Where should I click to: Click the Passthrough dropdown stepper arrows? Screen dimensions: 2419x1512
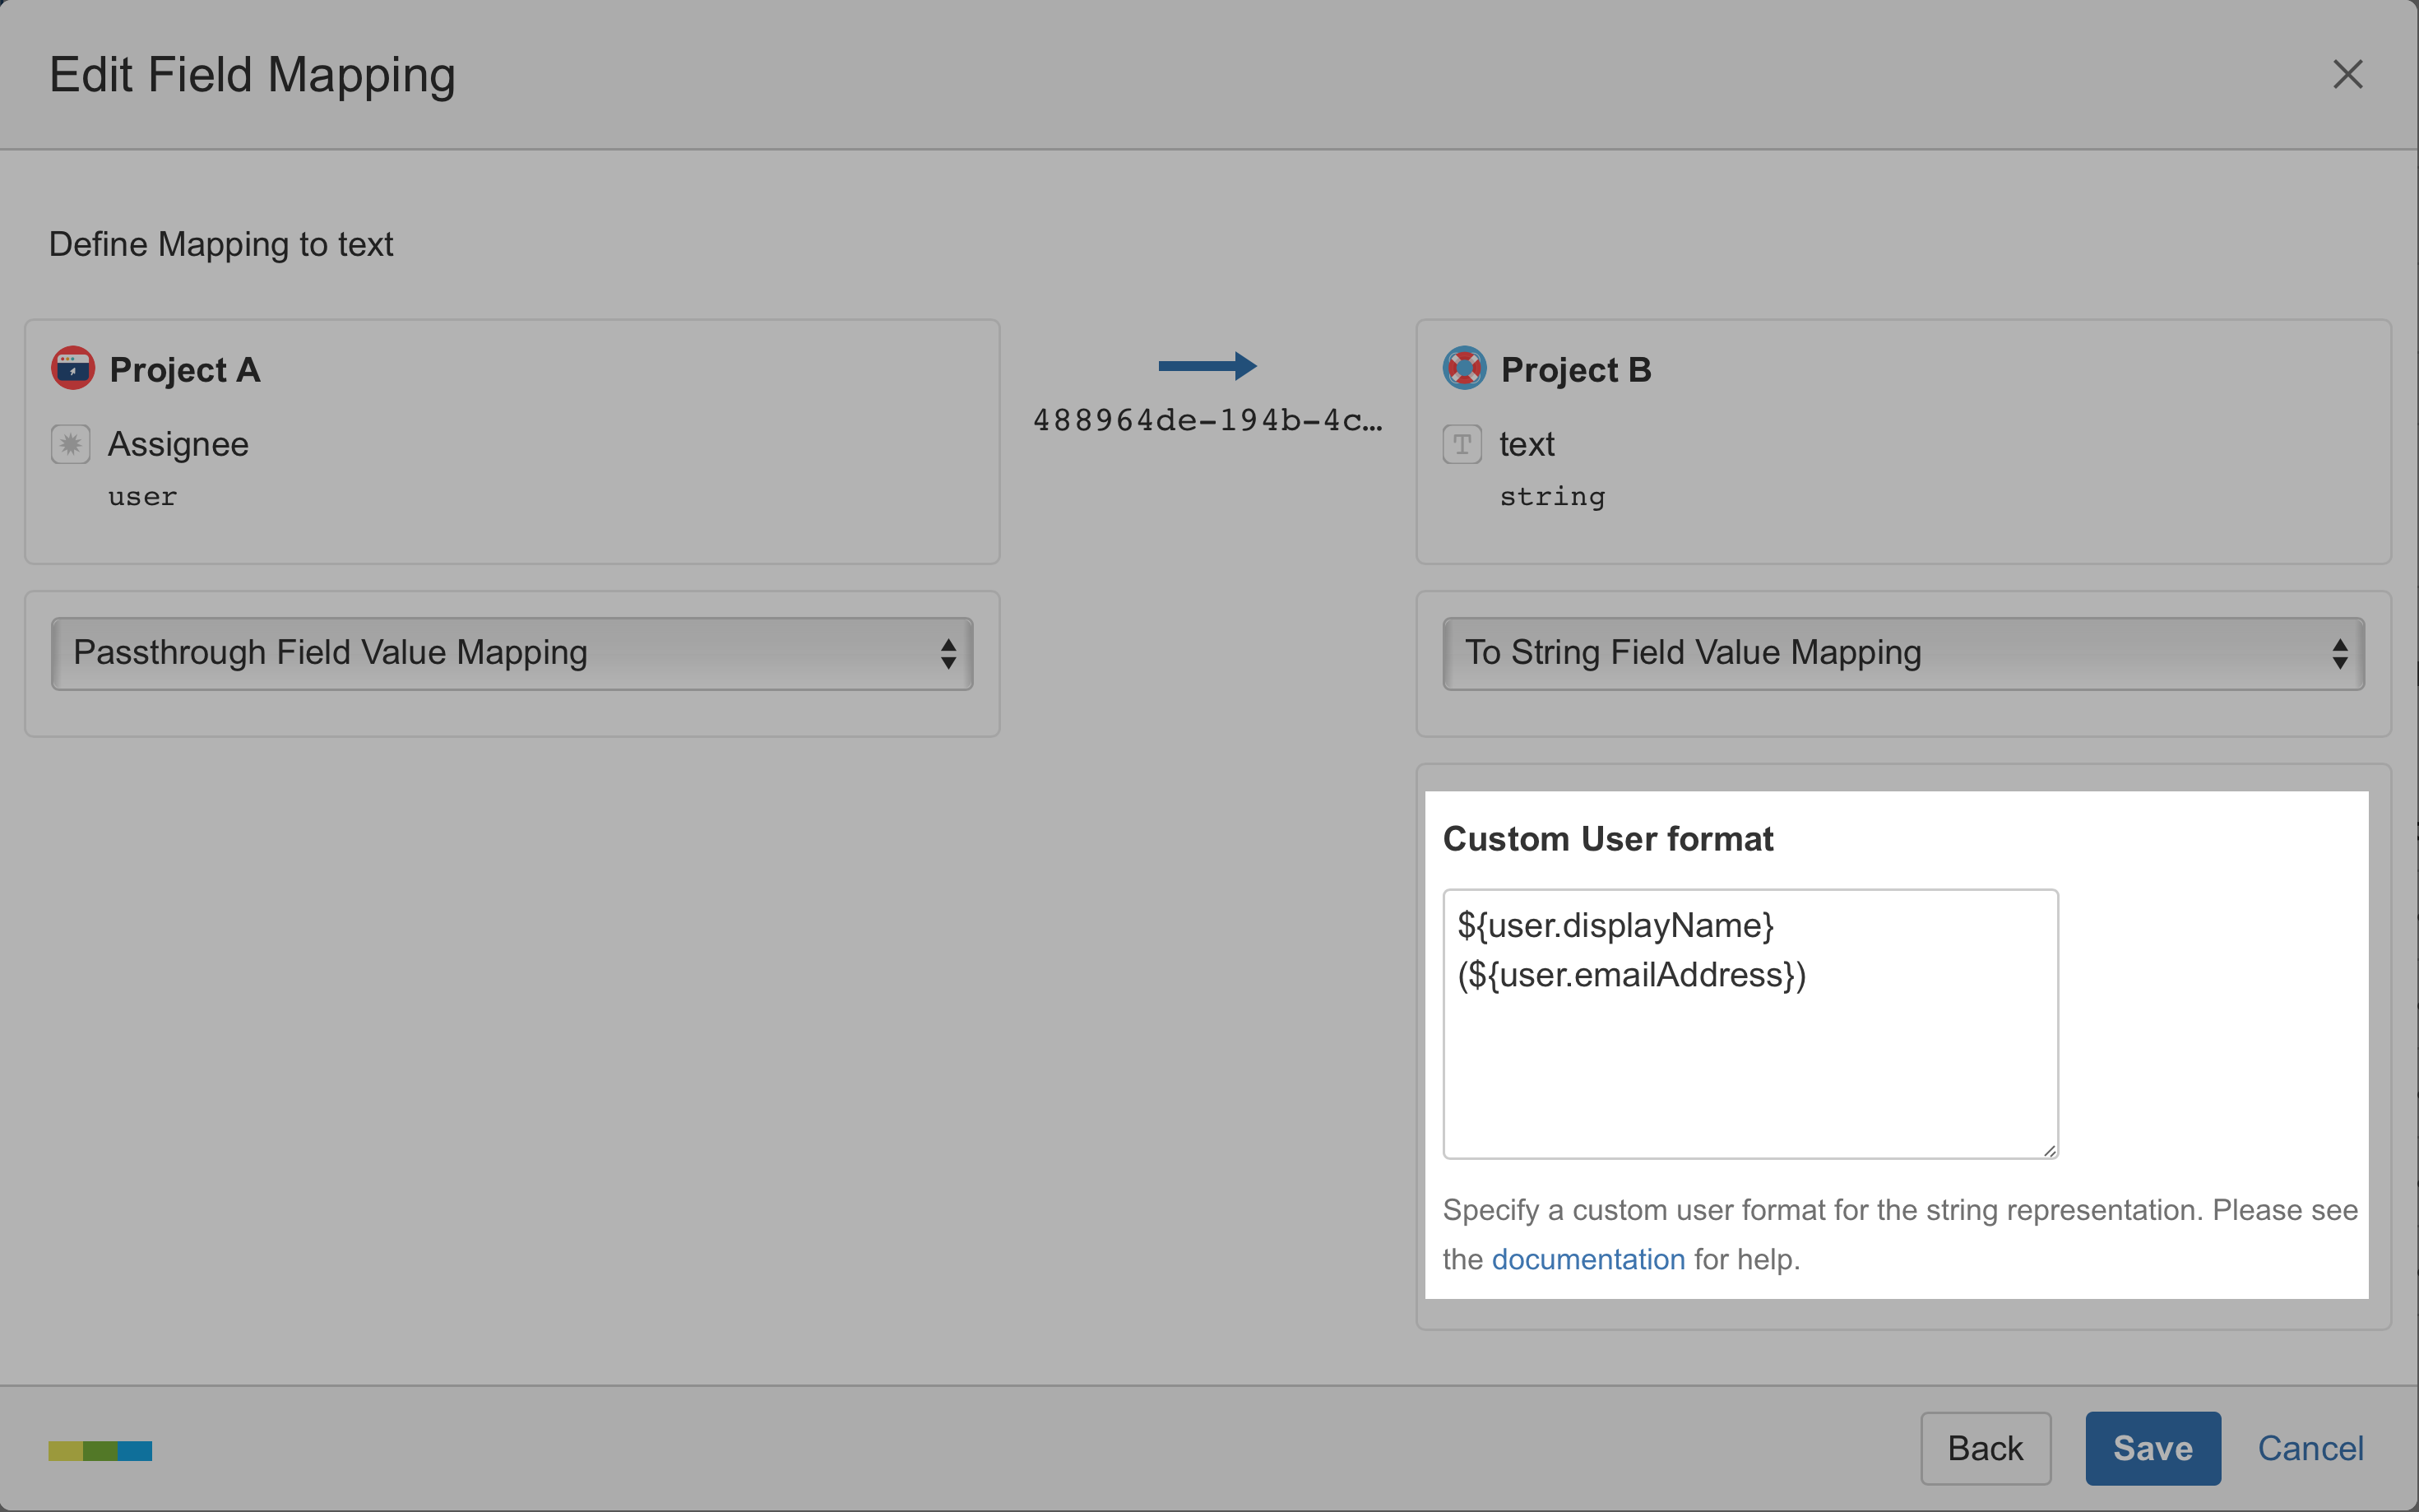tap(948, 654)
